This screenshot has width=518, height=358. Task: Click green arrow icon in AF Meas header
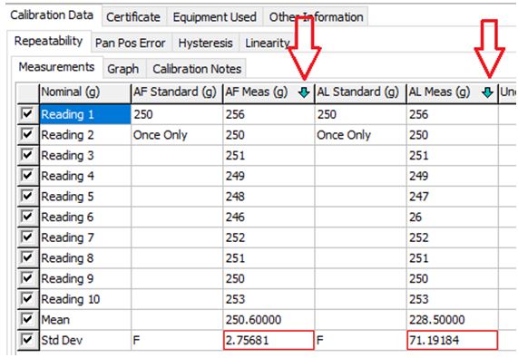(x=304, y=92)
